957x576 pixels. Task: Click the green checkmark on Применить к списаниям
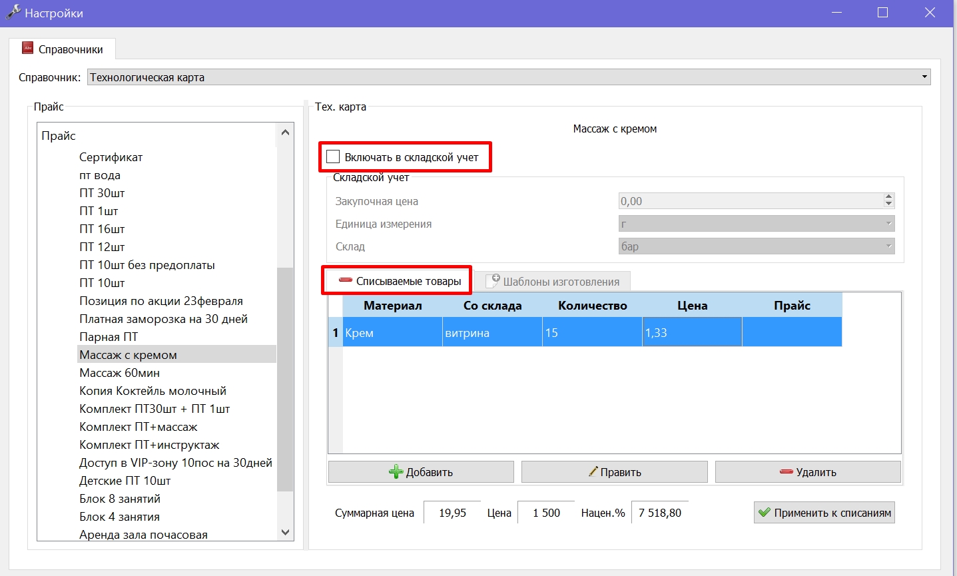point(765,513)
